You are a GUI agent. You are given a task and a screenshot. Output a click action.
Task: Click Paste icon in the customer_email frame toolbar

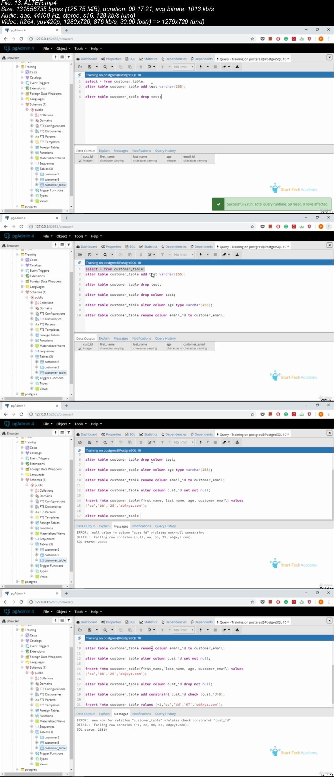click(x=130, y=255)
